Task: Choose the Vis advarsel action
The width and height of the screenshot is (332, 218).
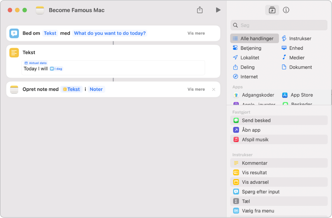Action: click(x=279, y=182)
